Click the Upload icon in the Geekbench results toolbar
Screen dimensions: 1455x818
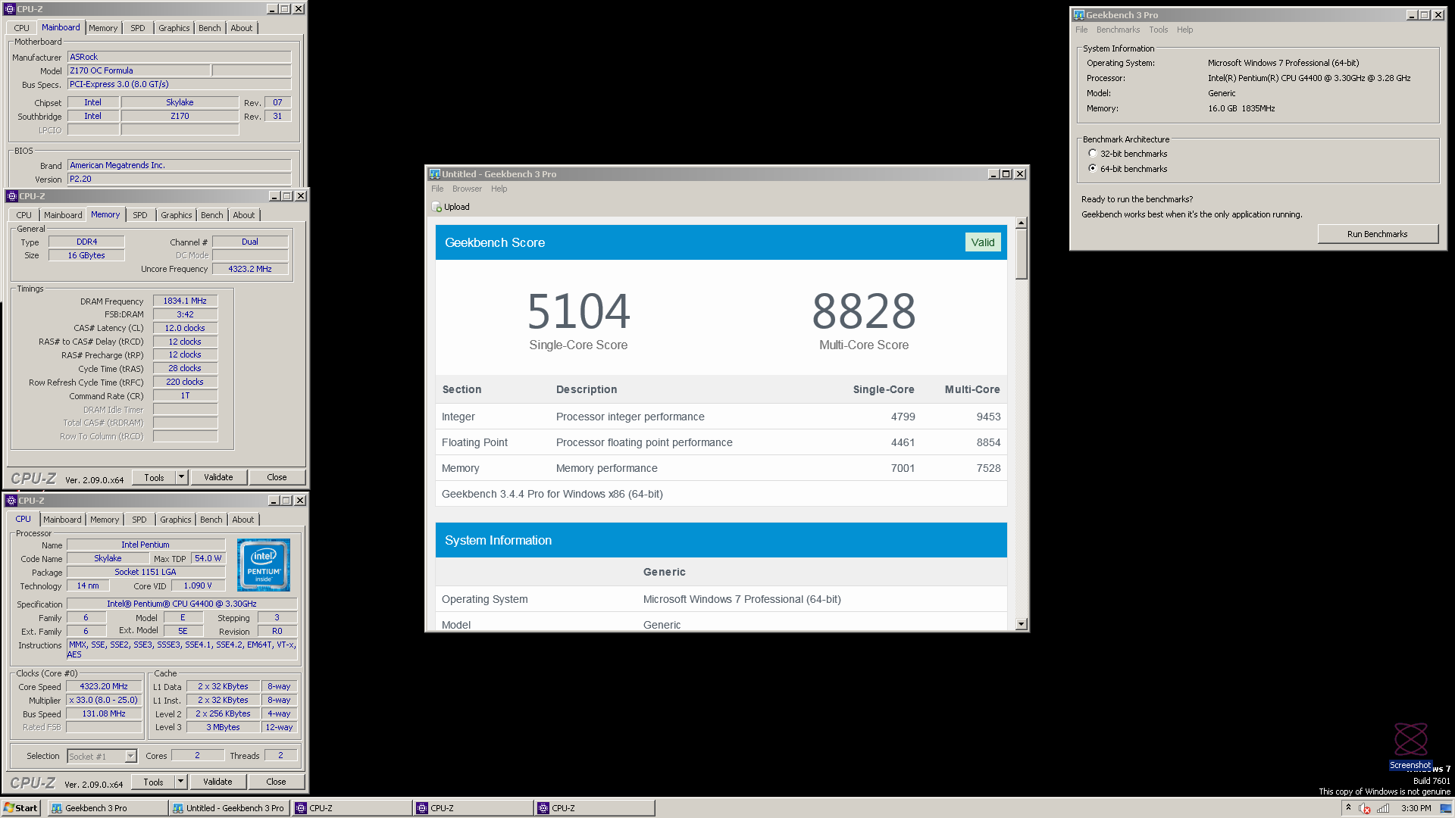436,207
